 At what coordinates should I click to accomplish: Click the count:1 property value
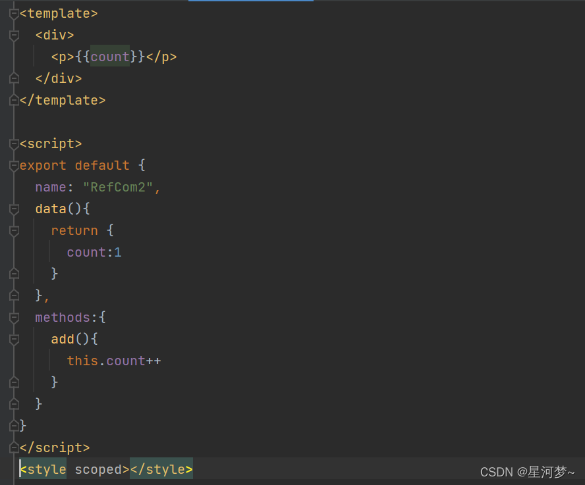point(118,253)
